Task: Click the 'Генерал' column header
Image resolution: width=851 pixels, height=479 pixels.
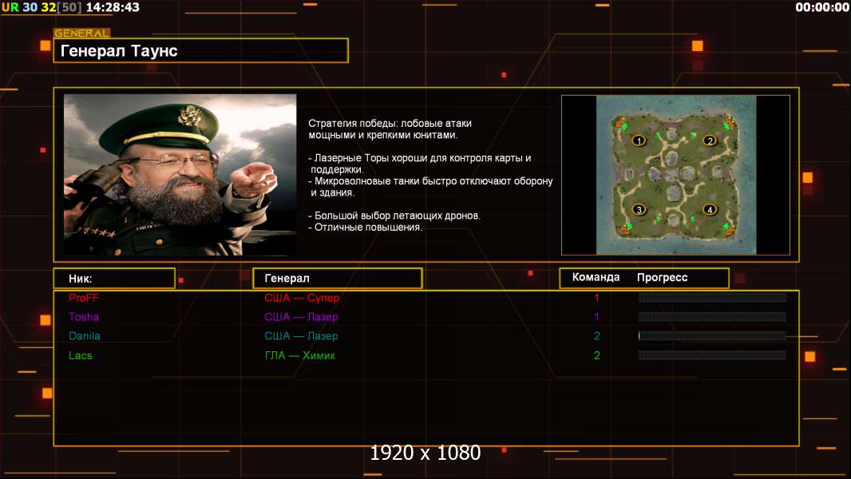Action: (337, 278)
